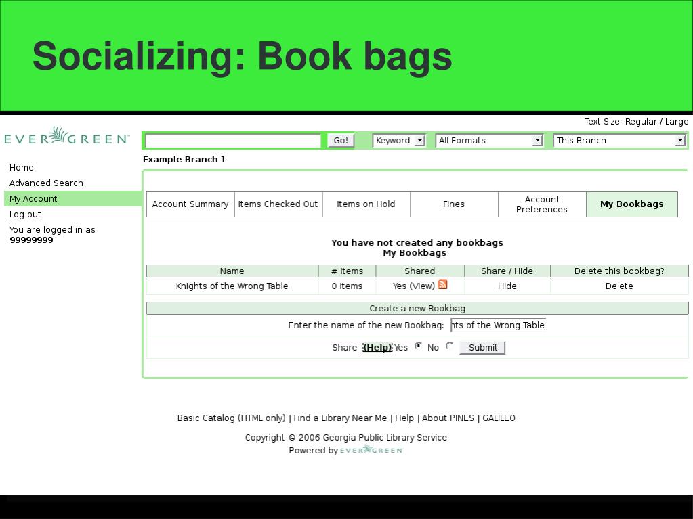Image resolution: width=693 pixels, height=519 pixels.
Task: Click the 'Delete this bookbag?' header
Action: 619,271
